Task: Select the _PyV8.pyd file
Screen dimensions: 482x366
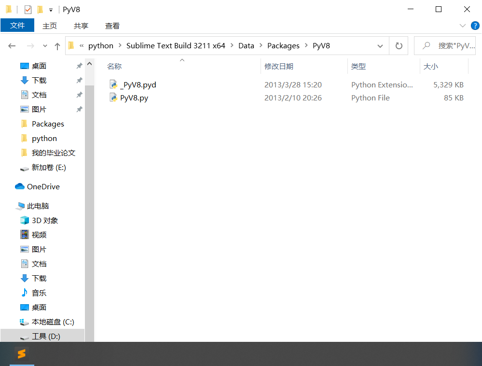Action: [x=138, y=84]
